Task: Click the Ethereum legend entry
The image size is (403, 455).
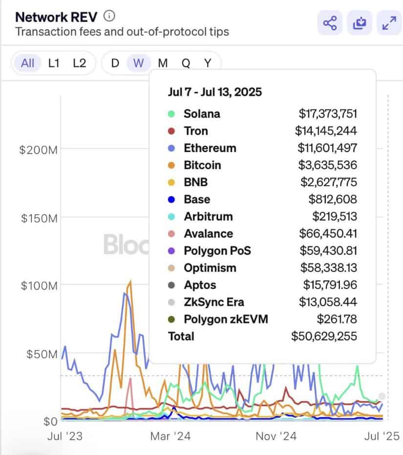Action: 210,148
